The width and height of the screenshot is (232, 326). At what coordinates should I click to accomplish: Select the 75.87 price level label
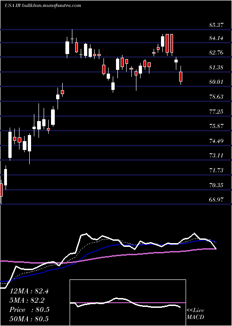pos(216,126)
